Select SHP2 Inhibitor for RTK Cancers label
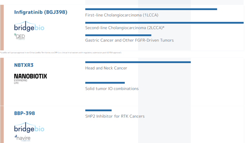 click(115, 116)
